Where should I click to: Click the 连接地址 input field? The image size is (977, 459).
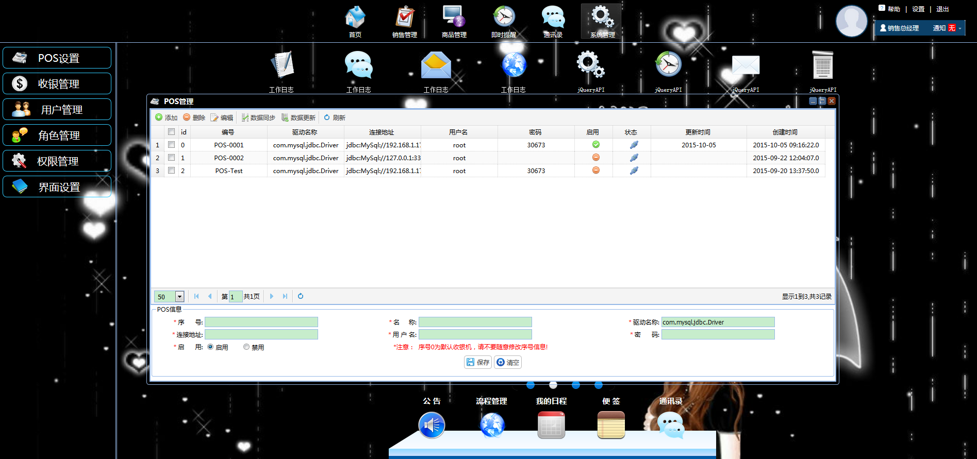pos(261,334)
